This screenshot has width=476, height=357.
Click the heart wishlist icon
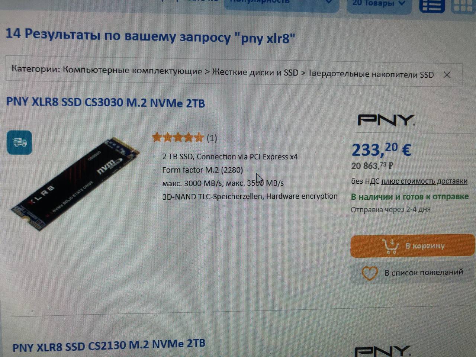(x=370, y=273)
